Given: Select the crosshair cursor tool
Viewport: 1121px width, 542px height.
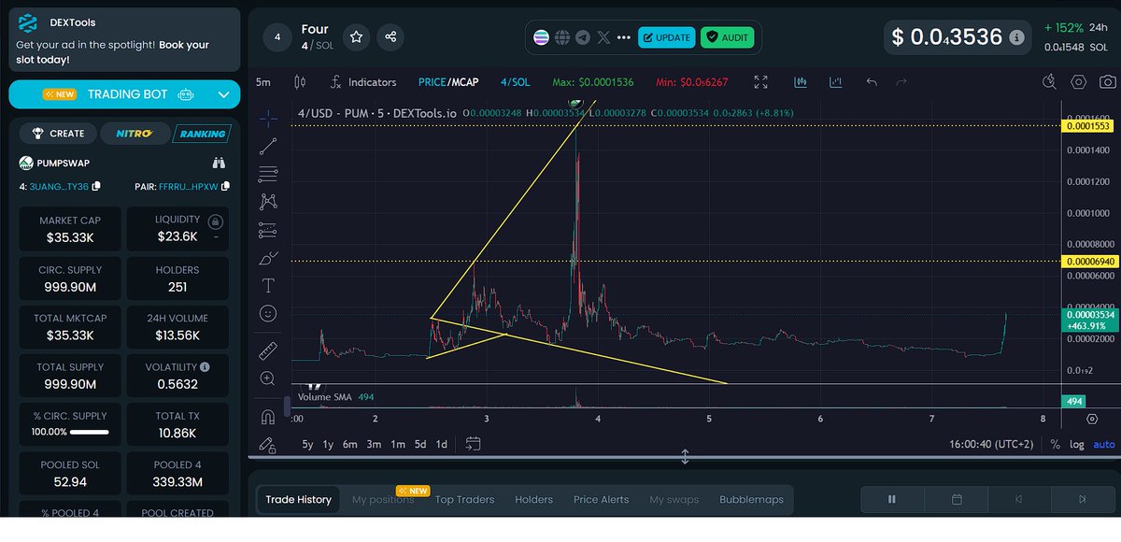Looking at the screenshot, I should click(268, 119).
